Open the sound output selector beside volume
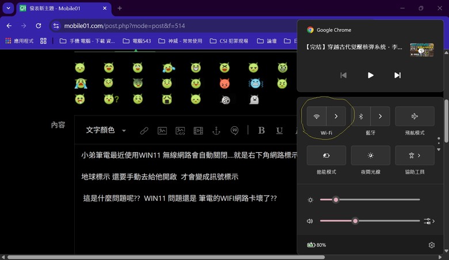 pos(429,221)
